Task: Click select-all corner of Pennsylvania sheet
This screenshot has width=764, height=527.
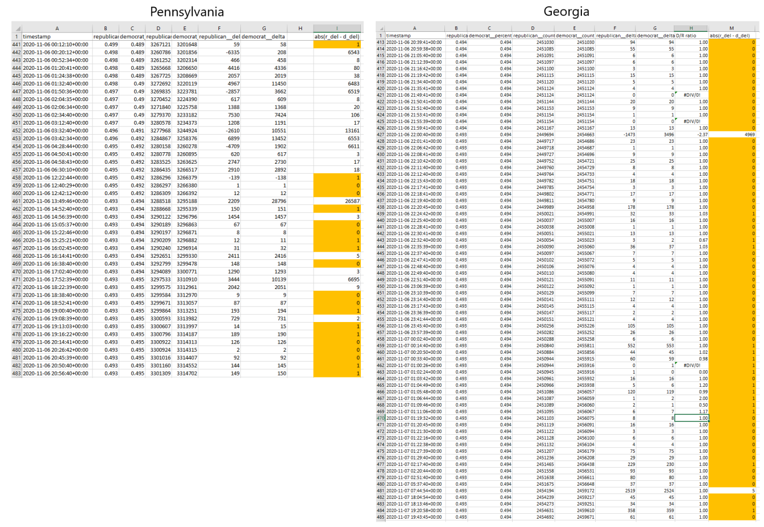Action: pyautogui.click(x=17, y=29)
